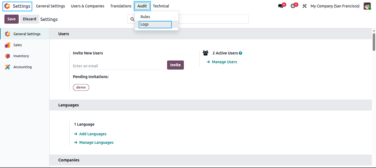Screen dimensions: 376x168
Task: Click the arrow icon beside Manage Users
Action: click(x=208, y=62)
